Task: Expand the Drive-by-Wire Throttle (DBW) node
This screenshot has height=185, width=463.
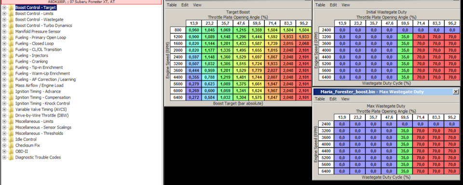Action: [x=4, y=115]
